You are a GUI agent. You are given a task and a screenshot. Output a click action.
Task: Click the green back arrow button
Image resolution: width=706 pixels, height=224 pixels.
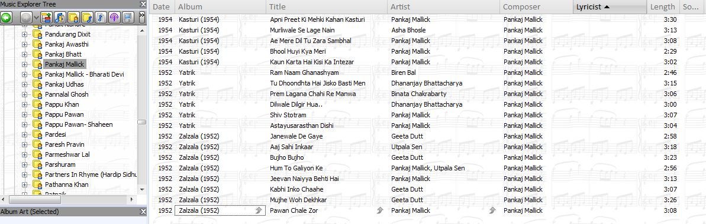[x=7, y=18]
